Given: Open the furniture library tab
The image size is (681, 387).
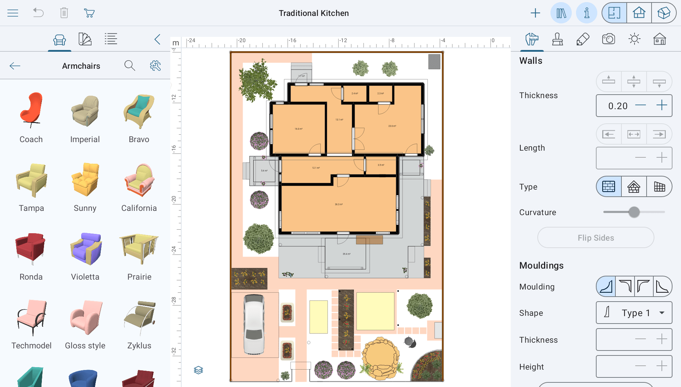Looking at the screenshot, I should [60, 39].
